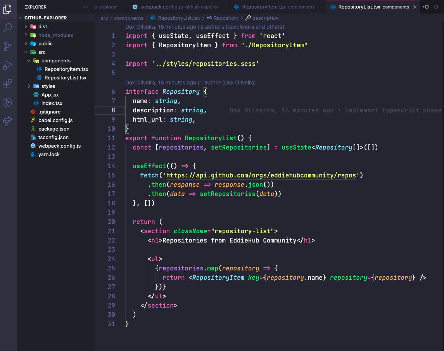Screen dimensions: 444x351
Task: Click the './RepositoryItem' import path
Action: pyautogui.click(x=274, y=45)
